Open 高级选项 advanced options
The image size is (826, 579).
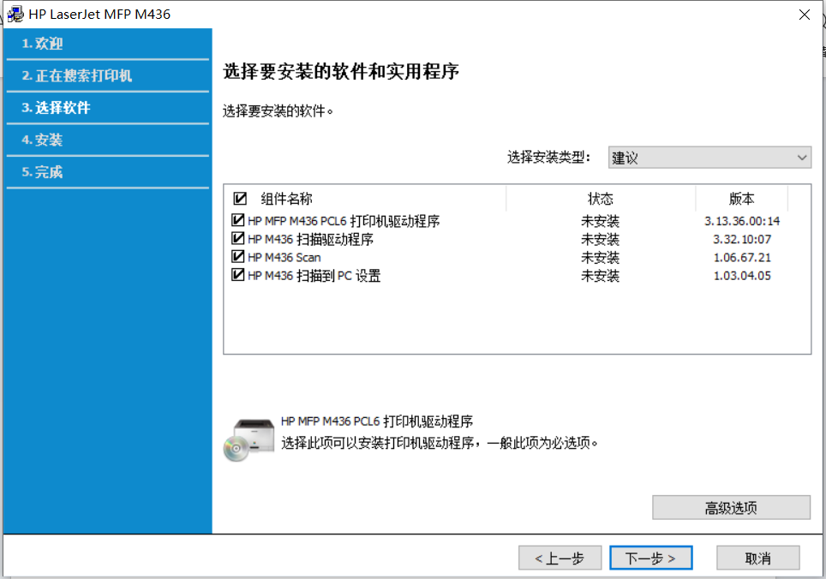click(731, 508)
